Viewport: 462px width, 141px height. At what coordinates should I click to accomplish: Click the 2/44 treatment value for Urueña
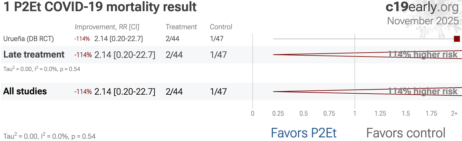tap(173, 39)
